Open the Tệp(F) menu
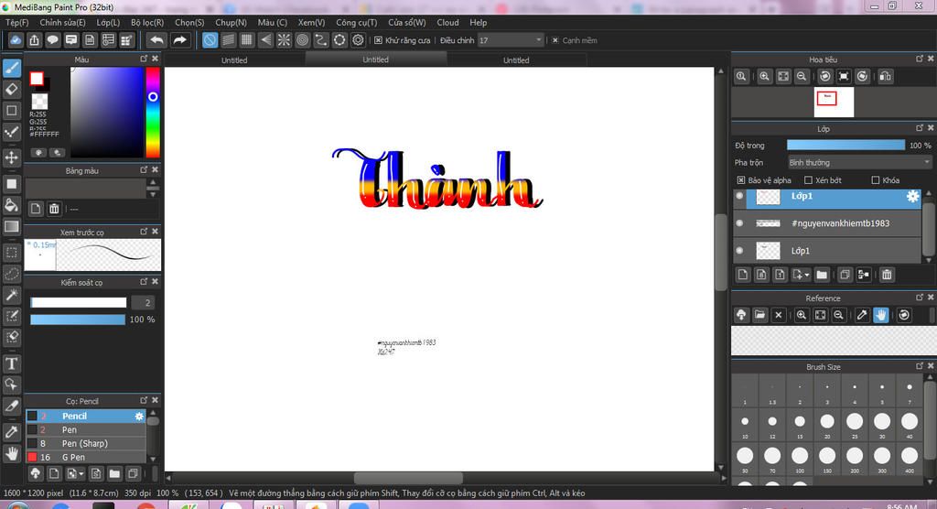The width and height of the screenshot is (937, 509). 16,22
